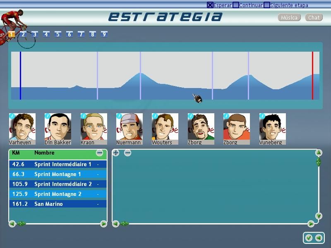Enable the Continuar checkbox
The width and height of the screenshot is (331, 248).
click(x=236, y=5)
